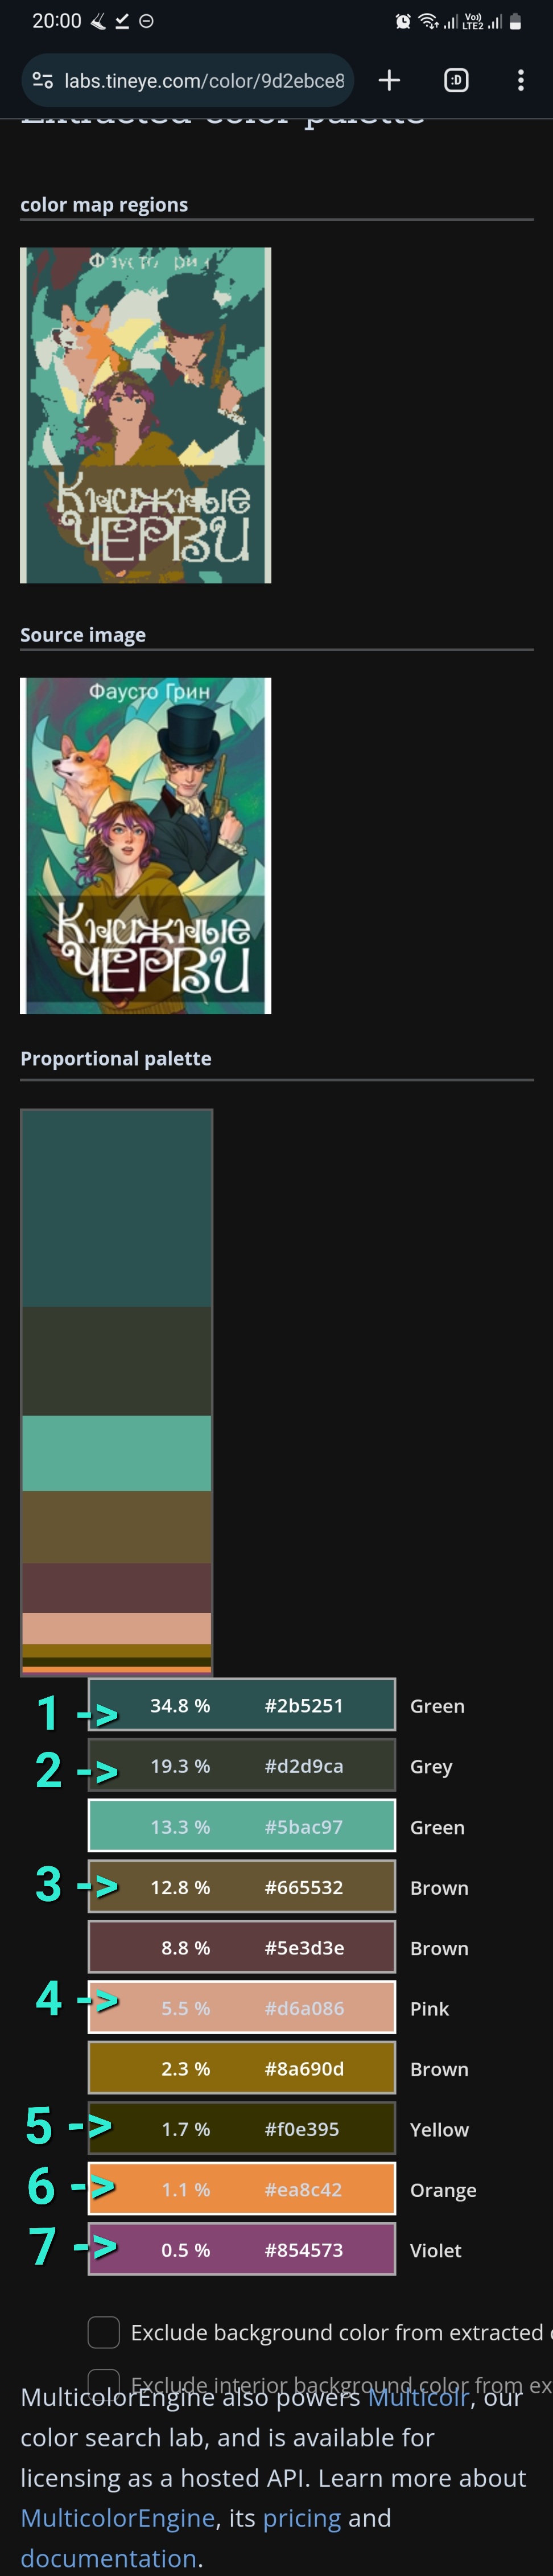Tap the site info icon in address bar
This screenshot has width=553, height=2576.
[x=42, y=80]
